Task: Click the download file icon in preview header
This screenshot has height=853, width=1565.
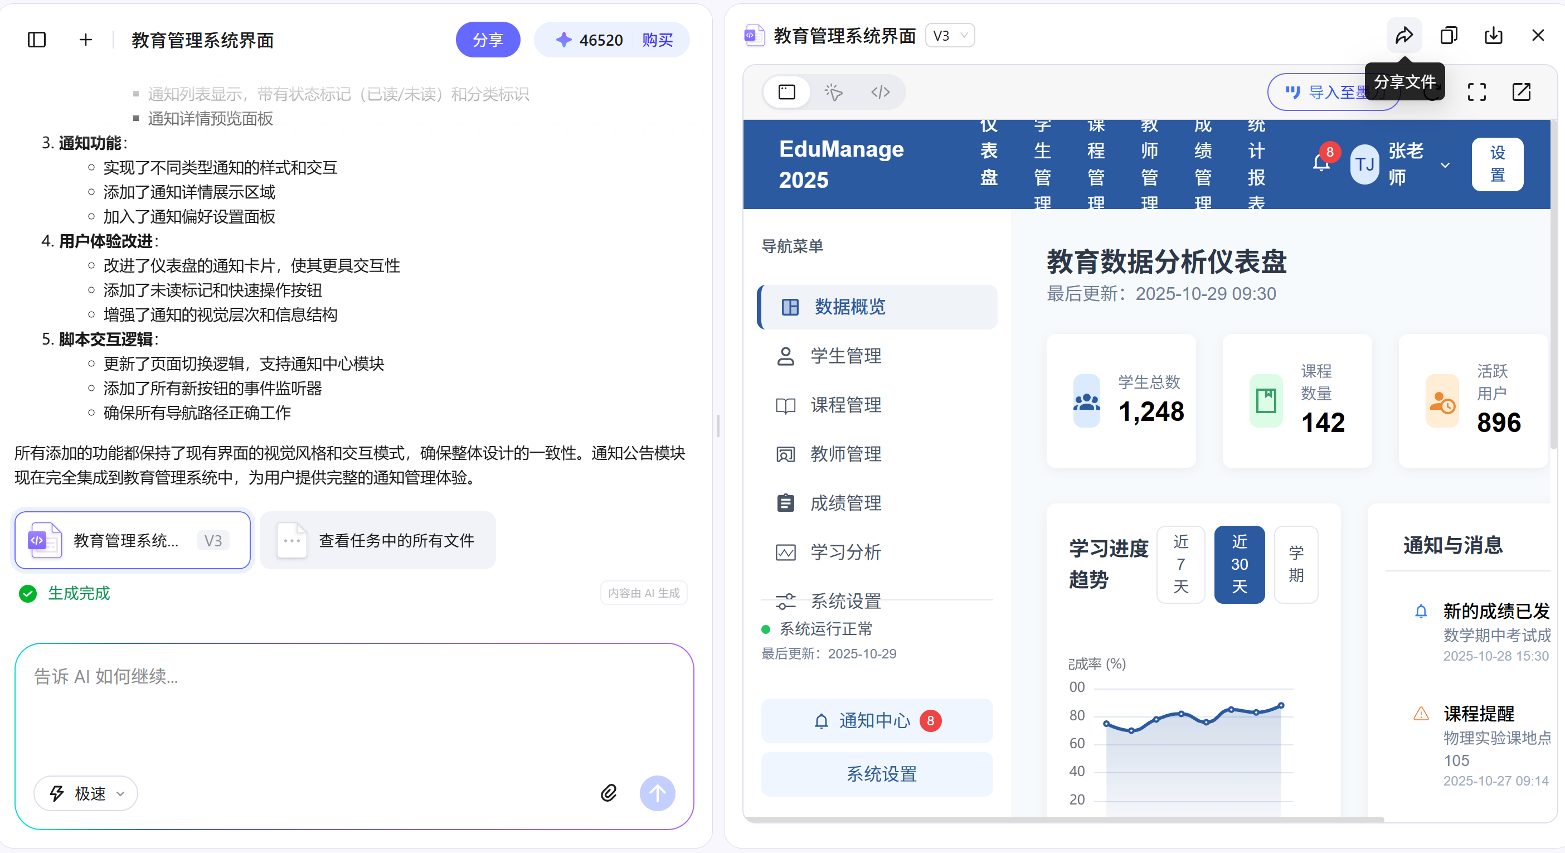Action: point(1493,35)
